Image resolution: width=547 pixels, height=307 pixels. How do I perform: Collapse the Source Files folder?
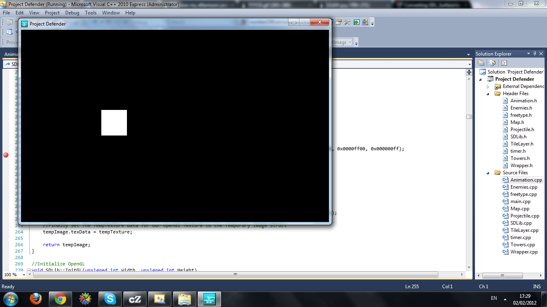pos(487,172)
